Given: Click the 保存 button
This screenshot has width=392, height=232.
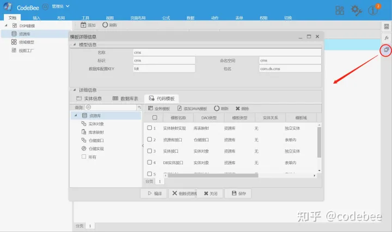Looking at the screenshot, I should [238, 193].
